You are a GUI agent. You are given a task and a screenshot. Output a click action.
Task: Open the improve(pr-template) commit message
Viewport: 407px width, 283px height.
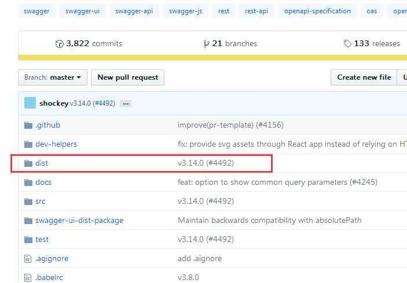(230, 125)
